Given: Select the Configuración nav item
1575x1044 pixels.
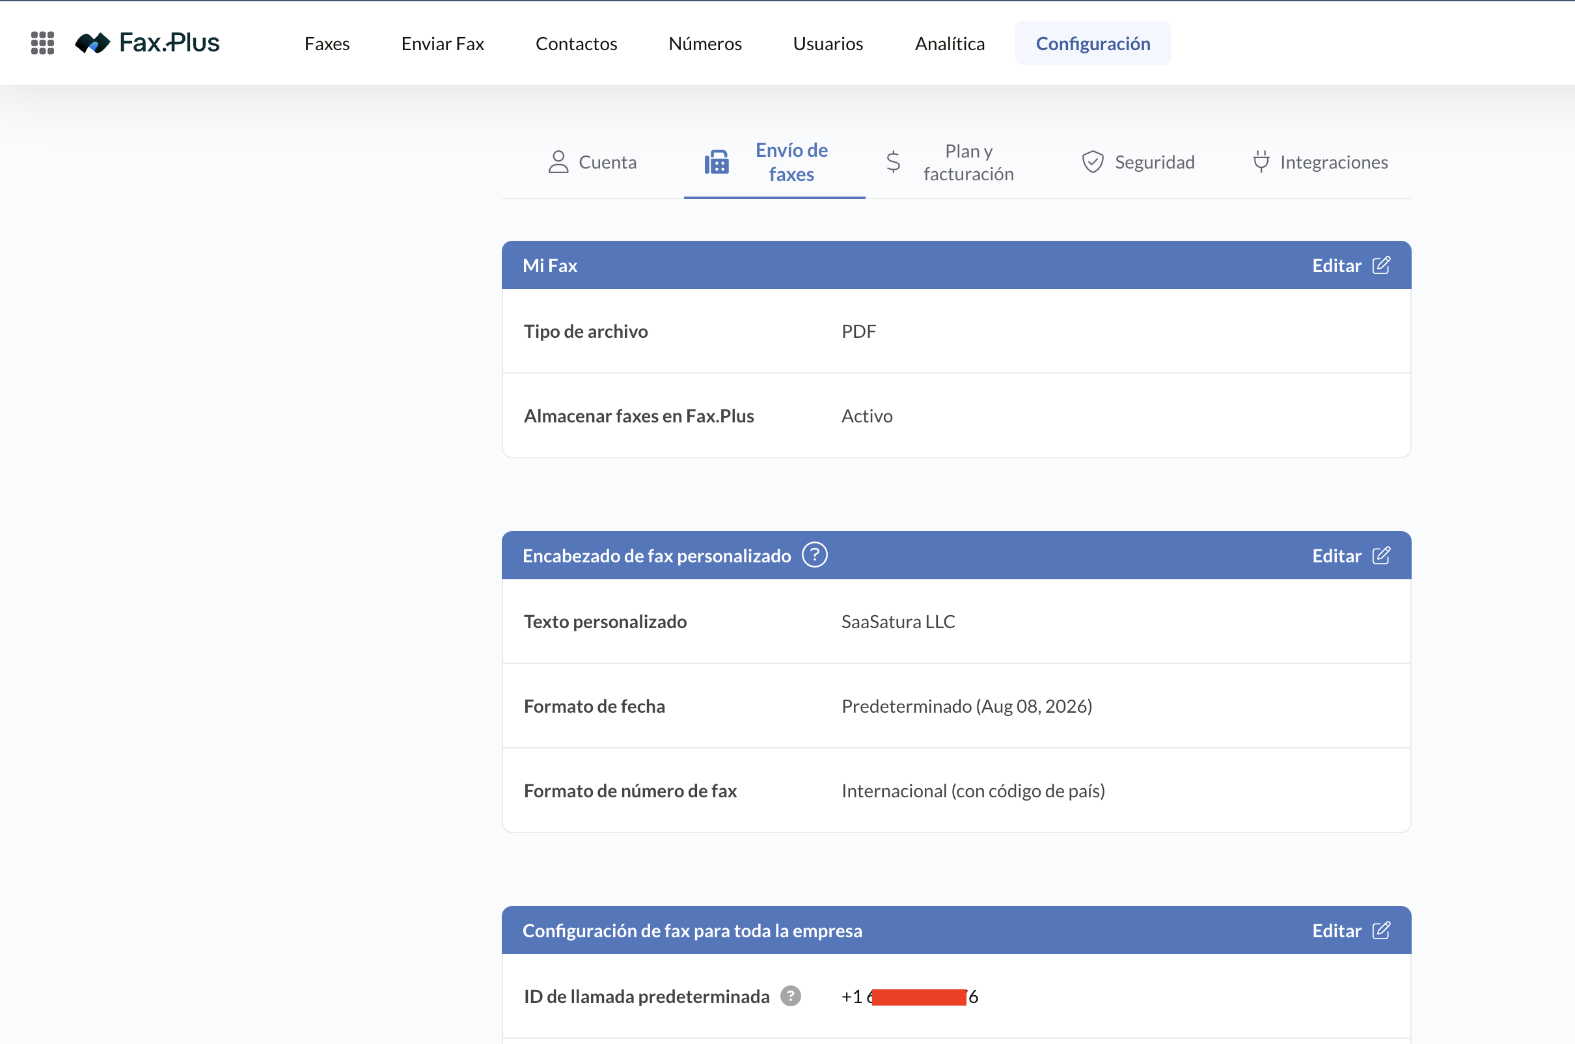Looking at the screenshot, I should click(1093, 43).
